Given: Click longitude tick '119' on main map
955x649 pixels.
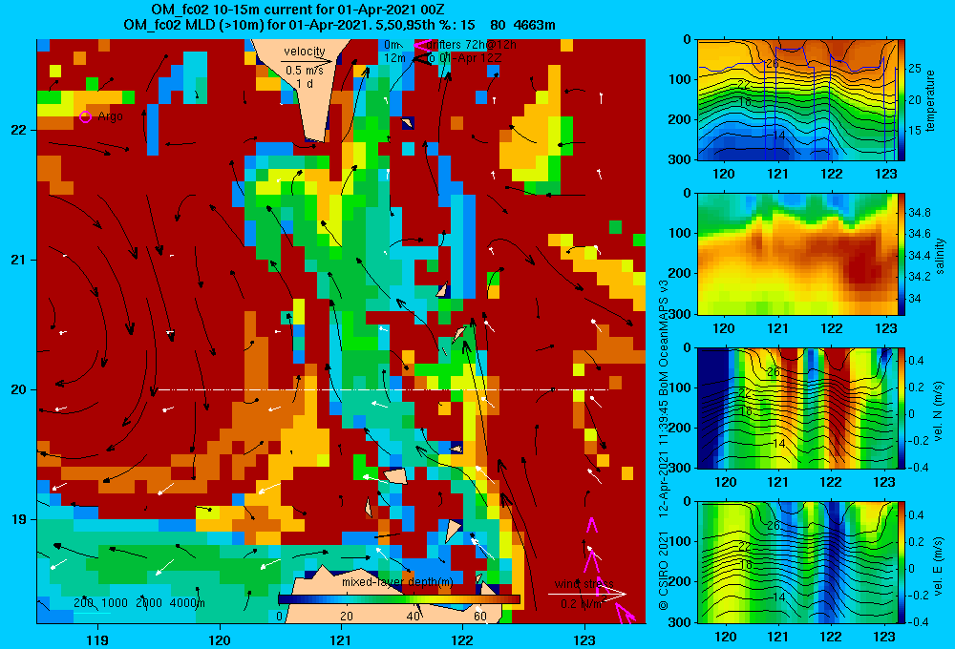Looking at the screenshot, I should (x=97, y=639).
